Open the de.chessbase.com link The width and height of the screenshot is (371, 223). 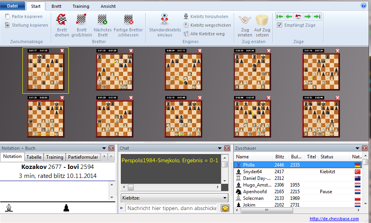tap(334, 219)
